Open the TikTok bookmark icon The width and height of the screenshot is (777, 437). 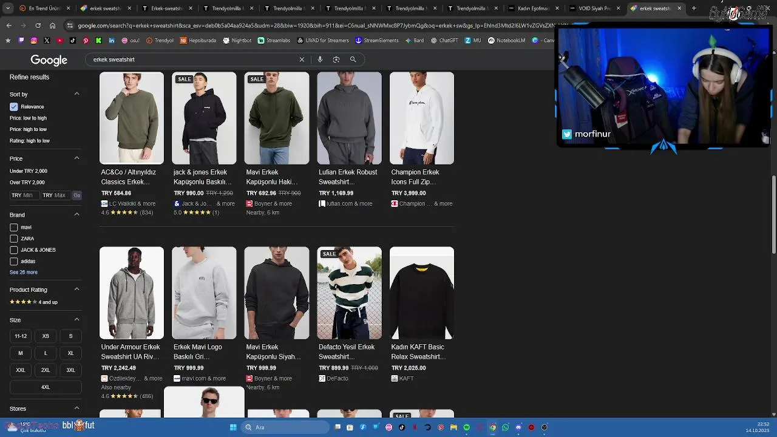pyautogui.click(x=73, y=41)
